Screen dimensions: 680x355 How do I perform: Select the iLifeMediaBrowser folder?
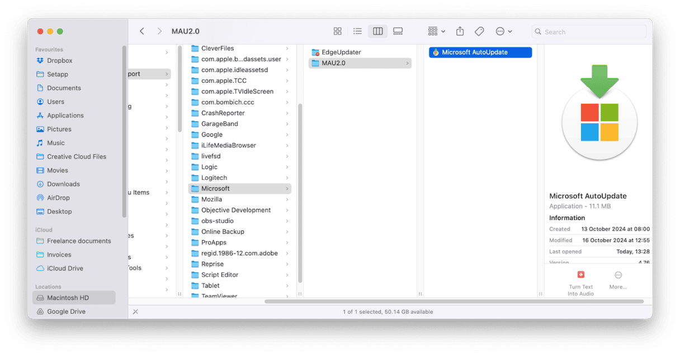point(239,146)
